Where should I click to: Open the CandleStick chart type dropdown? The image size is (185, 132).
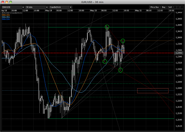pos(60,7)
